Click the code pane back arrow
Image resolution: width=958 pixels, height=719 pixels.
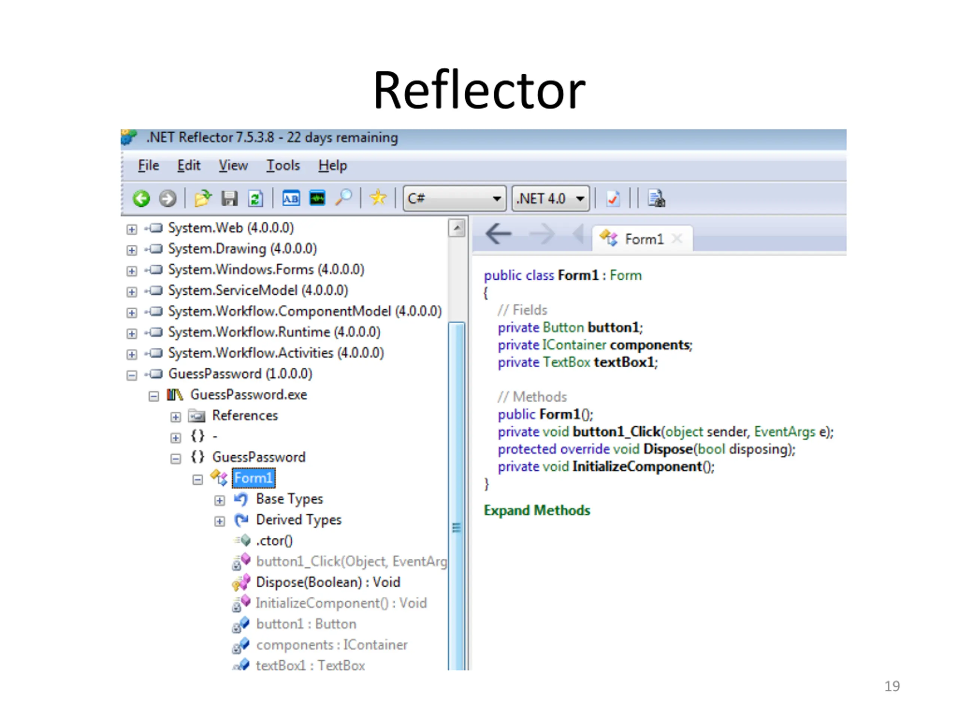[498, 234]
